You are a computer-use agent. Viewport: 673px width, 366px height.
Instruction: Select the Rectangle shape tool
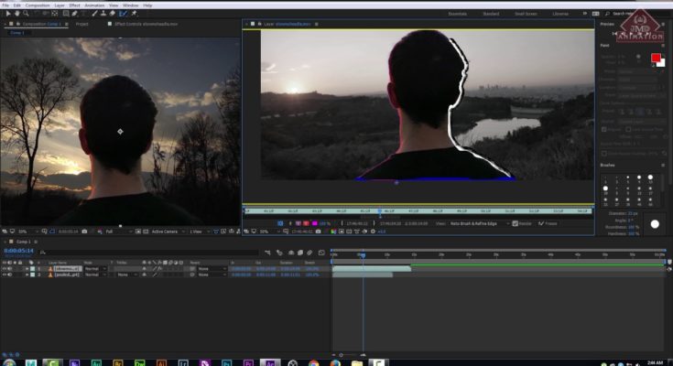coord(66,14)
